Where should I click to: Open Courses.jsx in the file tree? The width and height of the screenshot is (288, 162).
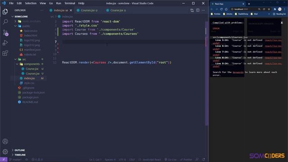[32, 73]
